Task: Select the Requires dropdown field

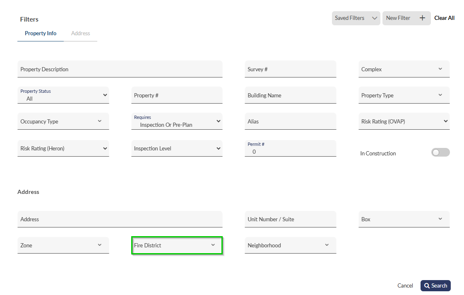Action: pyautogui.click(x=177, y=121)
